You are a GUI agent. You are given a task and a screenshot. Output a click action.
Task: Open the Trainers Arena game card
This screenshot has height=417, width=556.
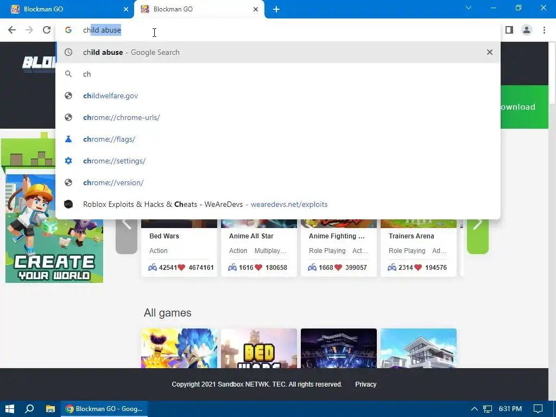[x=419, y=248]
